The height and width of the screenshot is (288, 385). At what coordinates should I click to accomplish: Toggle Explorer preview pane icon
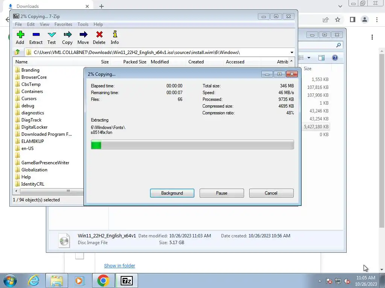point(321,58)
